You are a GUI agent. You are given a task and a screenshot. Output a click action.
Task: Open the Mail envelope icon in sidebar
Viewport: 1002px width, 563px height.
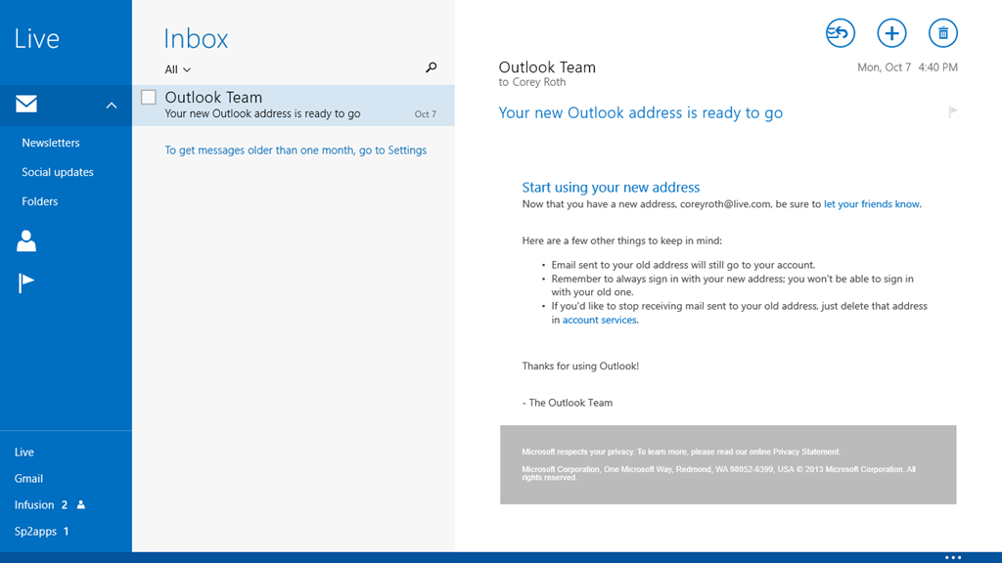click(26, 104)
